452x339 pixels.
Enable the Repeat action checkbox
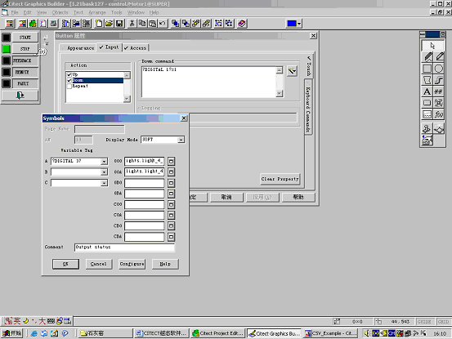click(x=69, y=86)
